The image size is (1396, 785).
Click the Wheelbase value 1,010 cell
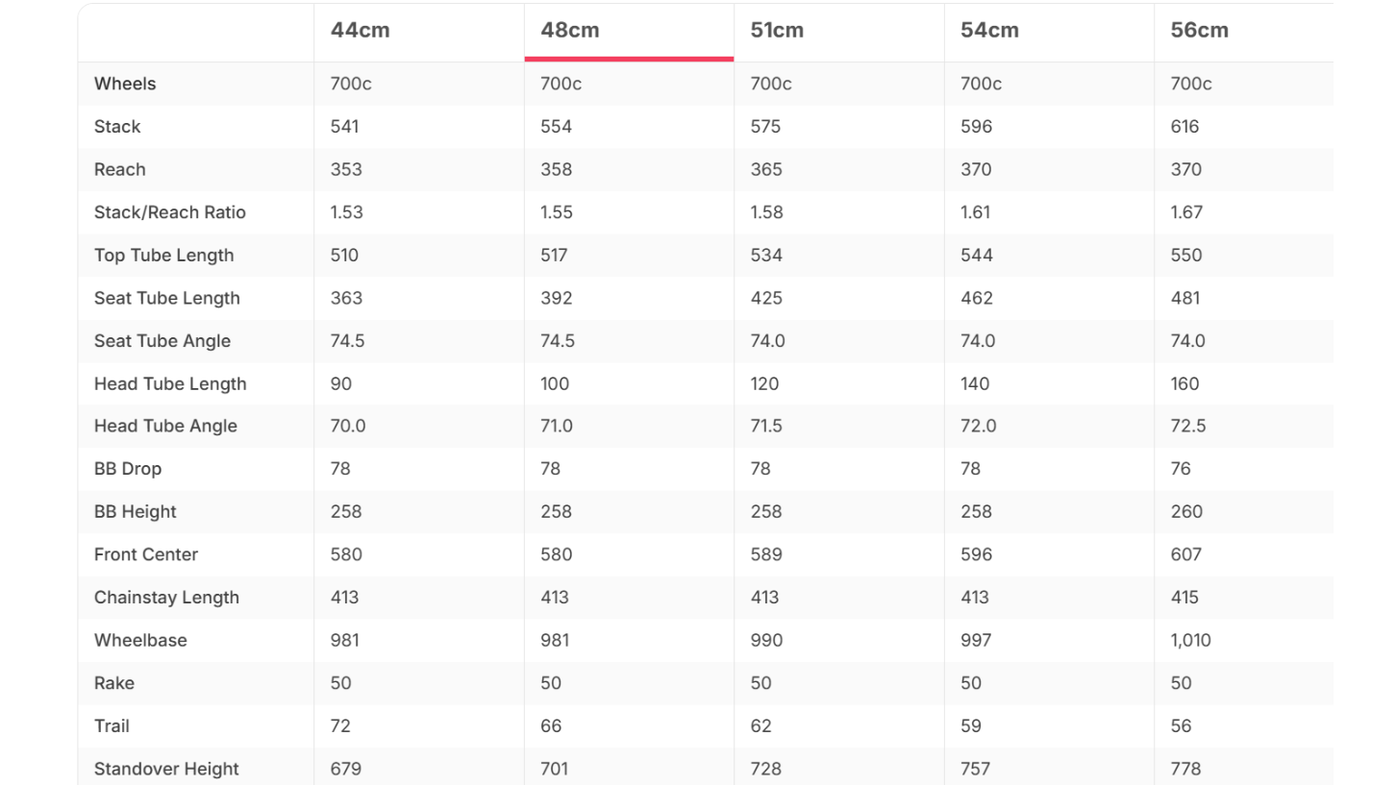[x=1190, y=640]
